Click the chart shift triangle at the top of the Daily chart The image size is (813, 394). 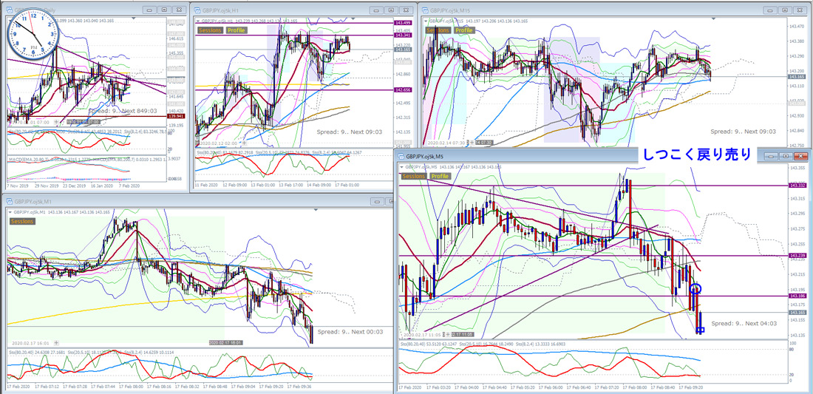135,18
